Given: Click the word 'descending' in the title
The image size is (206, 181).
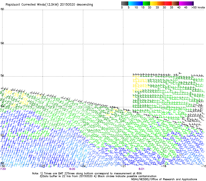Looking at the screenshot, I should click(x=85, y=5).
